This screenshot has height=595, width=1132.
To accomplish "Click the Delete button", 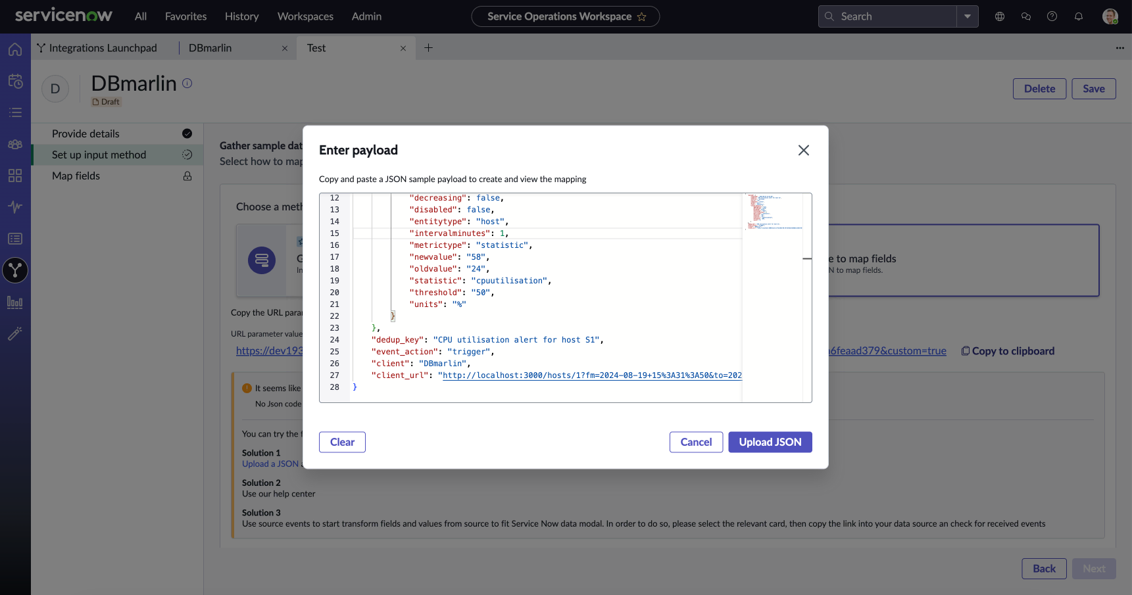I will 1039,89.
